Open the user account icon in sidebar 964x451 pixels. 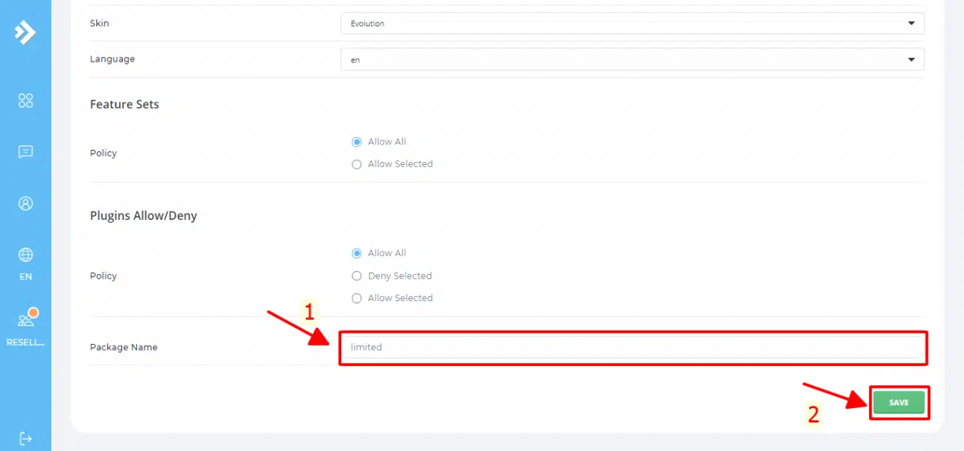tap(26, 203)
